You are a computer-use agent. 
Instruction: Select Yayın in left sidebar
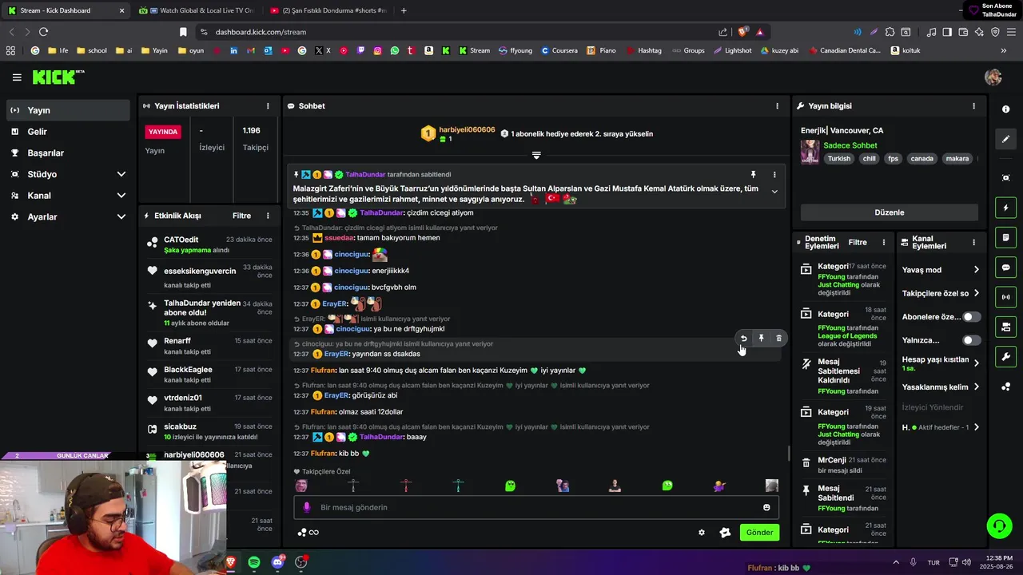[x=67, y=110]
